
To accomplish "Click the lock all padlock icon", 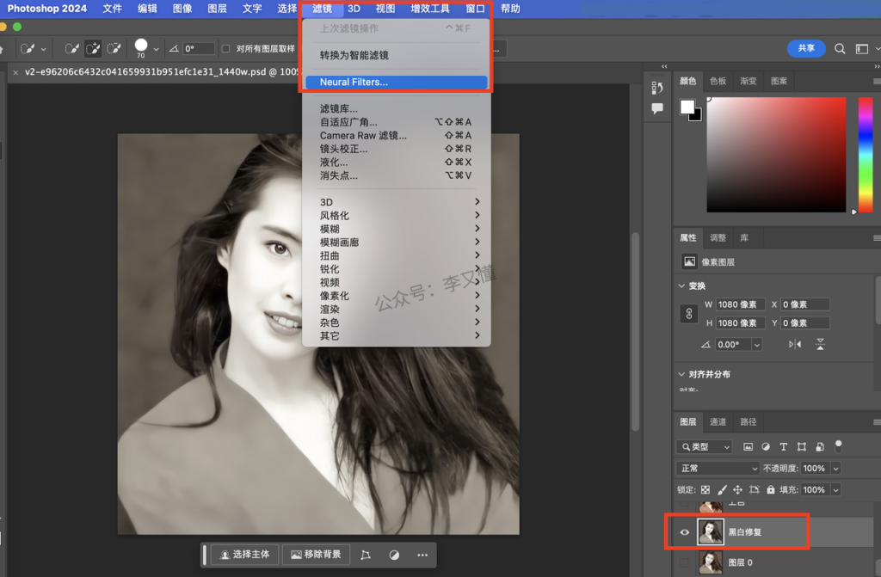I will [770, 490].
